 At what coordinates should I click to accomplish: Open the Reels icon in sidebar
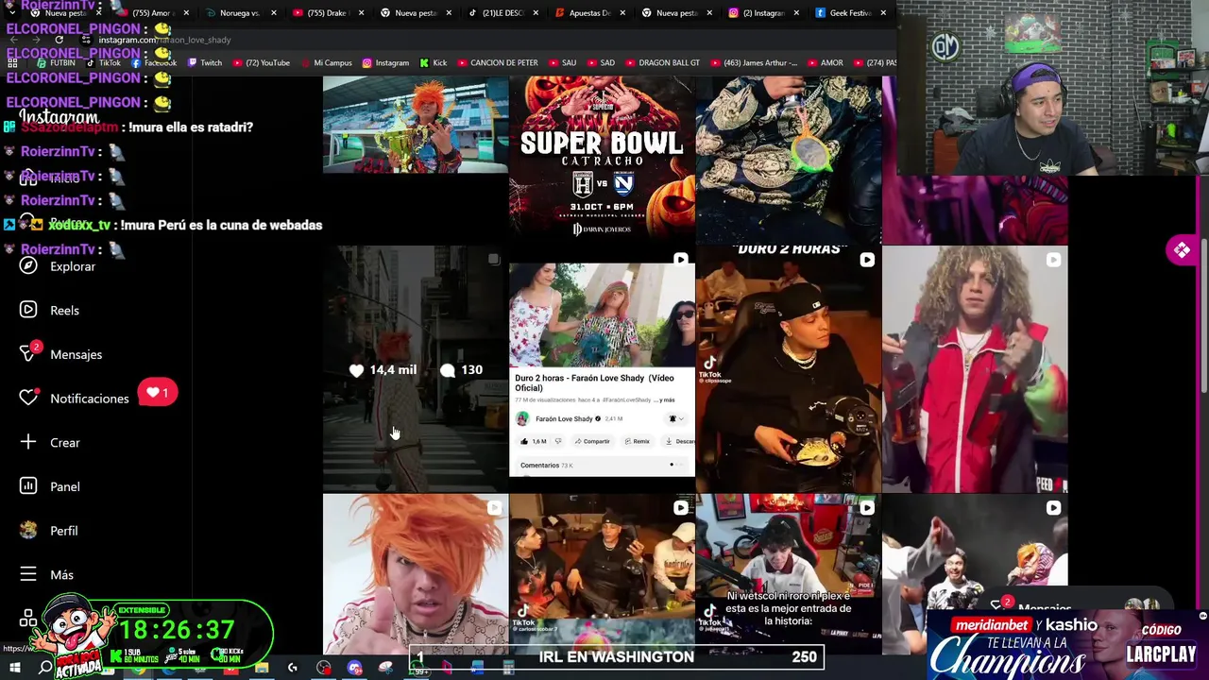coord(28,310)
